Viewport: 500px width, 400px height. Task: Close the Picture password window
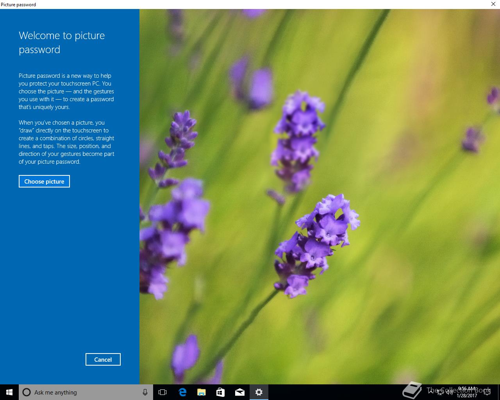coord(493,4)
